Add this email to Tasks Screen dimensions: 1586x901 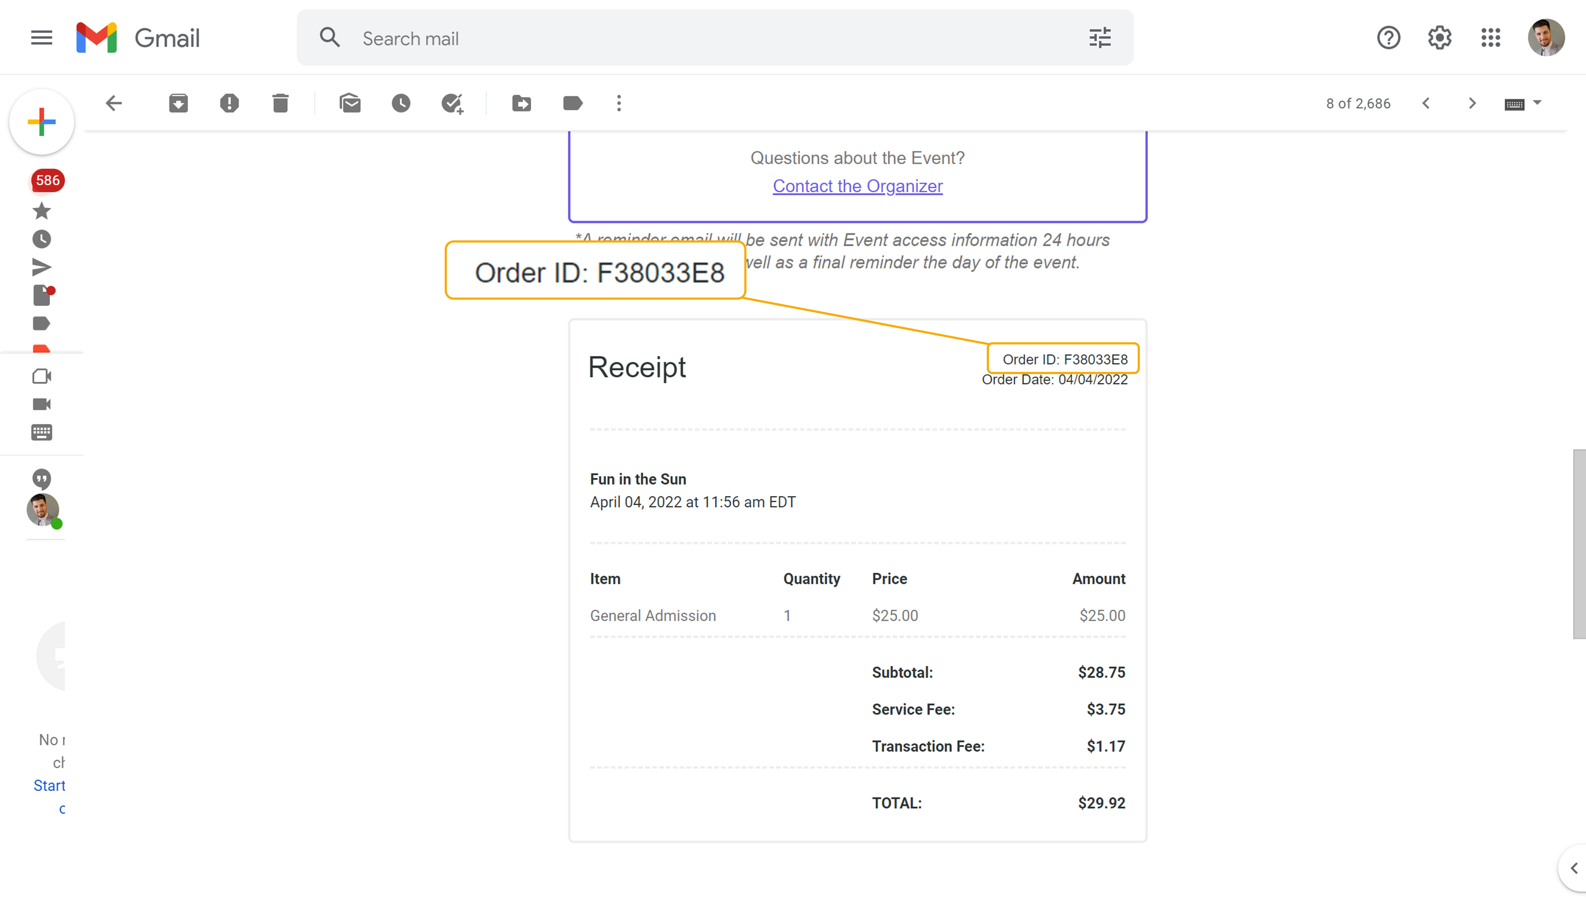452,103
